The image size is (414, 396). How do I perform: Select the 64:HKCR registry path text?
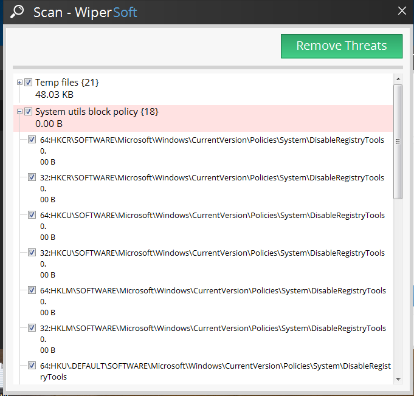coord(212,140)
